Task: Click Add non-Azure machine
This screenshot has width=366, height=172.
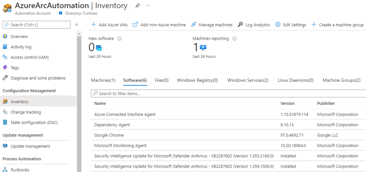Action: click(159, 25)
